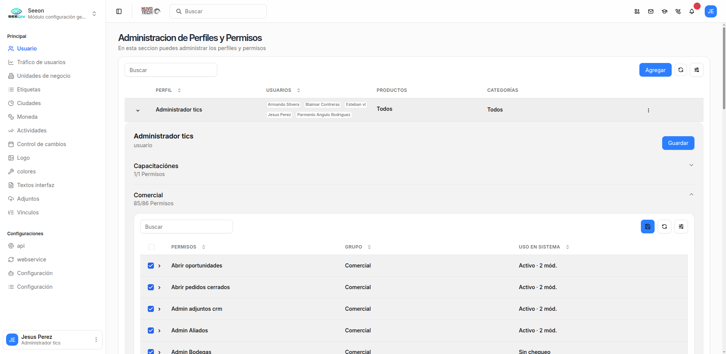Screen dimensions: 726x354
Task: Open profiles table filter settings
Action: pyautogui.click(x=697, y=70)
